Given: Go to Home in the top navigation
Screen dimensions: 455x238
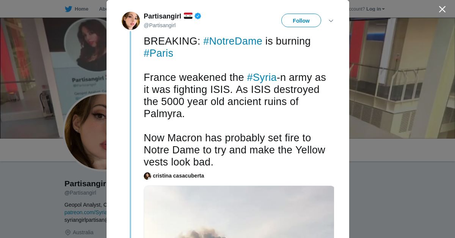Looking at the screenshot, I should (x=81, y=9).
